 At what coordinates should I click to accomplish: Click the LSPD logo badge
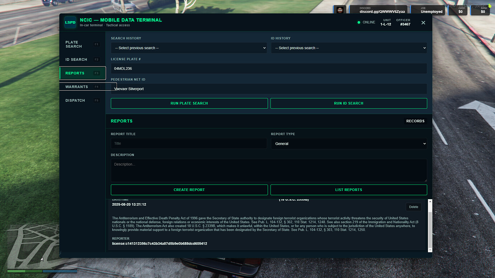coord(70,22)
